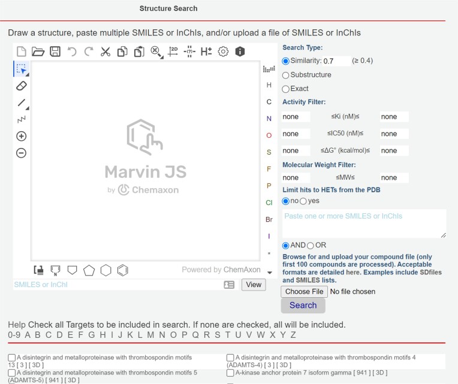
Task: Click the View button
Action: 254,285
